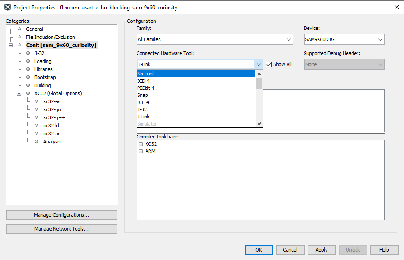
Task: Choose Snap from hardware tool list
Action: coord(142,95)
